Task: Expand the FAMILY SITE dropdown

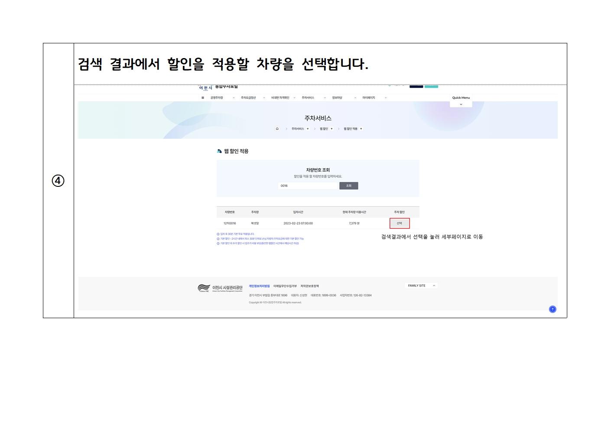Action: coord(421,286)
